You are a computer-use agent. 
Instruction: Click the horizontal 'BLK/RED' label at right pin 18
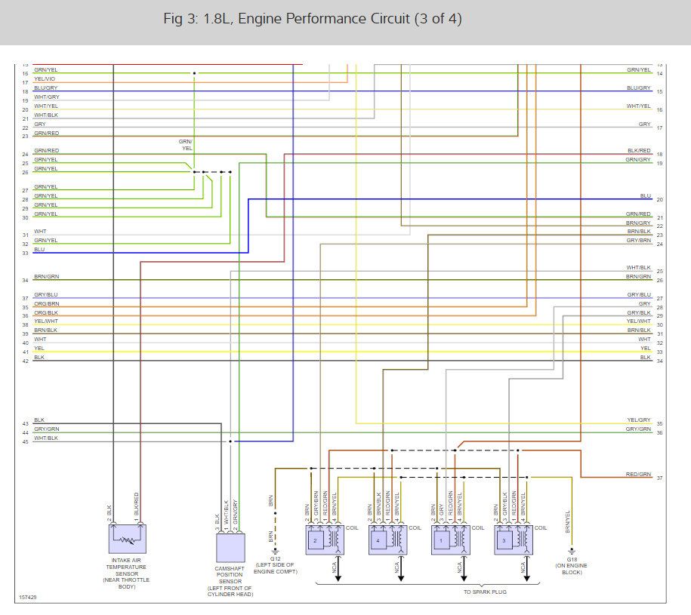click(x=639, y=151)
